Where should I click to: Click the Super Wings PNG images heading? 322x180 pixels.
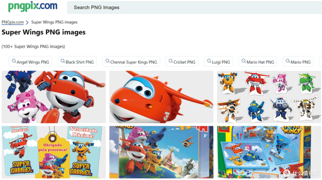click(44, 32)
